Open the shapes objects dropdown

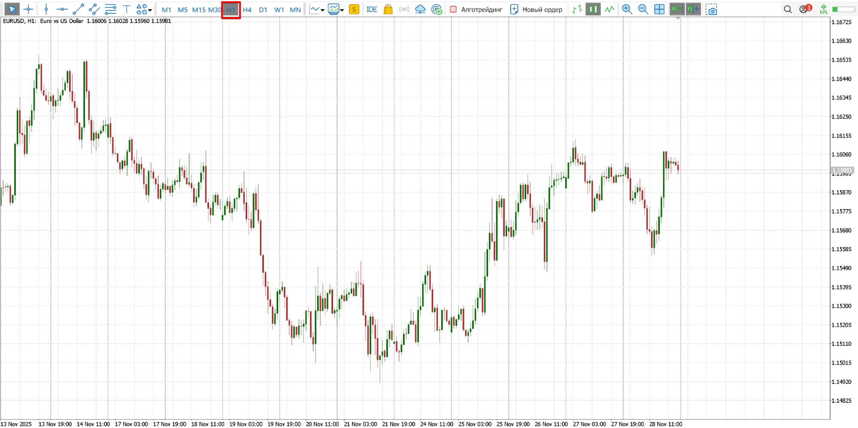[144, 9]
